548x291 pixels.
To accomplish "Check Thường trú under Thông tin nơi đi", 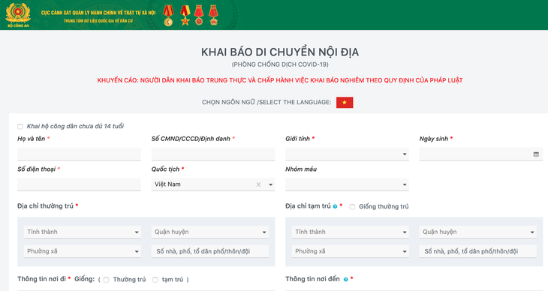I will [x=107, y=280].
